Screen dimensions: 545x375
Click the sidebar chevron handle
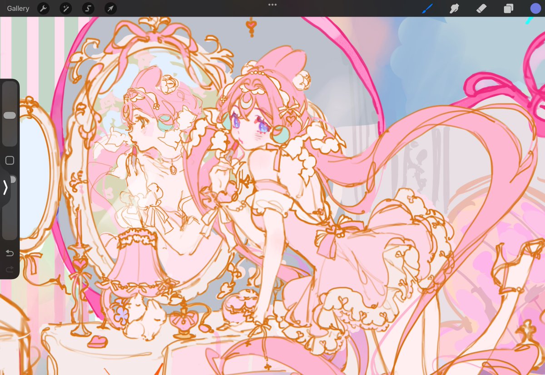coord(5,187)
